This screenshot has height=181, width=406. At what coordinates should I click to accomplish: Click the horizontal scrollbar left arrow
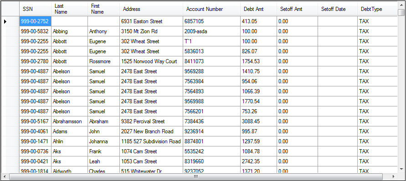pyautogui.click(x=5, y=176)
